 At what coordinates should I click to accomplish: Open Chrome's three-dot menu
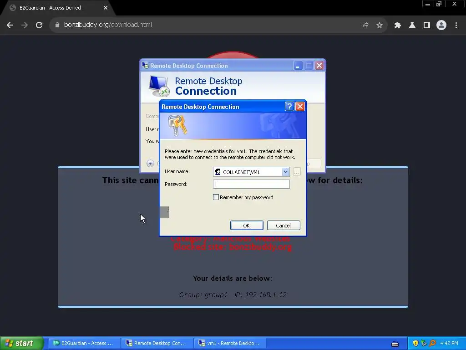456,26
